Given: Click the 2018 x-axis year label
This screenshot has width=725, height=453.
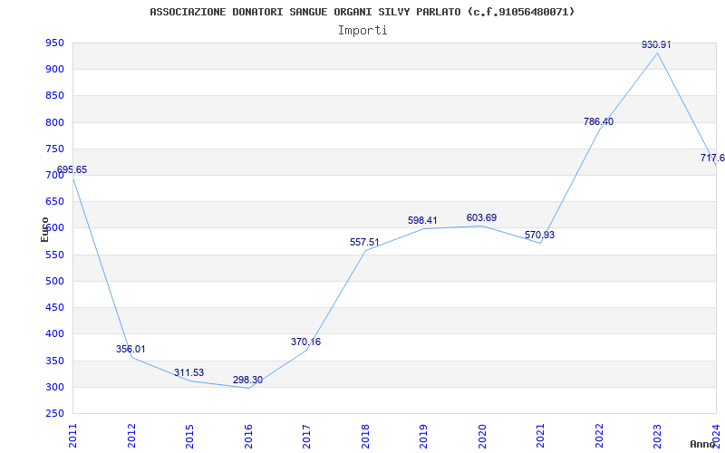Looking at the screenshot, I should coord(365,436).
